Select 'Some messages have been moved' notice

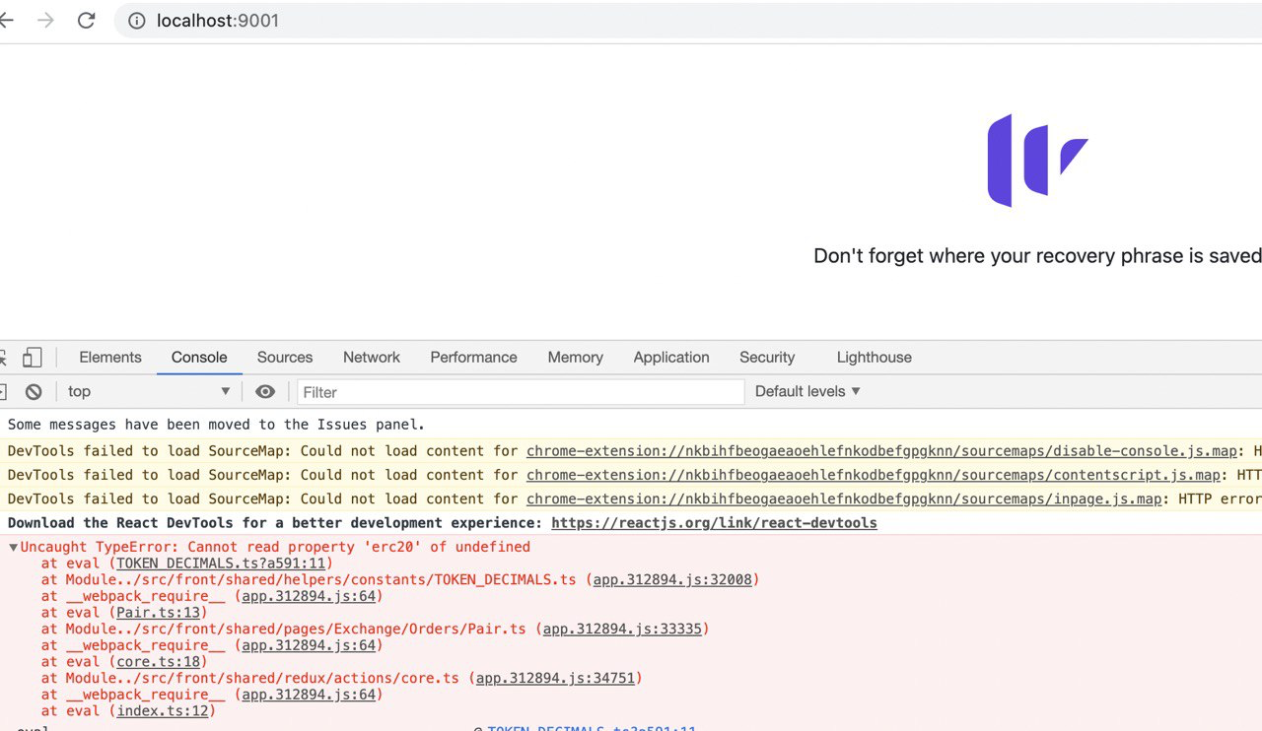pyautogui.click(x=216, y=425)
